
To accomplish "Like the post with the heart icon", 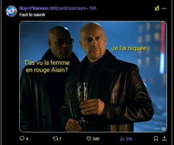I will tap(89, 139).
